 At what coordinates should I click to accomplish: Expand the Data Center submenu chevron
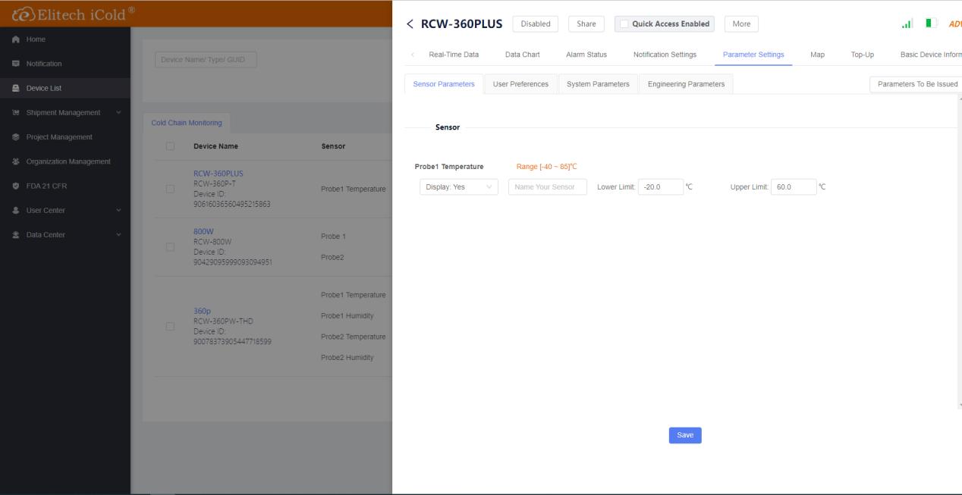pos(118,234)
